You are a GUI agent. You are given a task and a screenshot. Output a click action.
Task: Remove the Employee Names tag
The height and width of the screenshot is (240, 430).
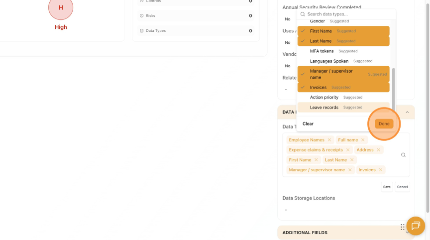pos(329,140)
